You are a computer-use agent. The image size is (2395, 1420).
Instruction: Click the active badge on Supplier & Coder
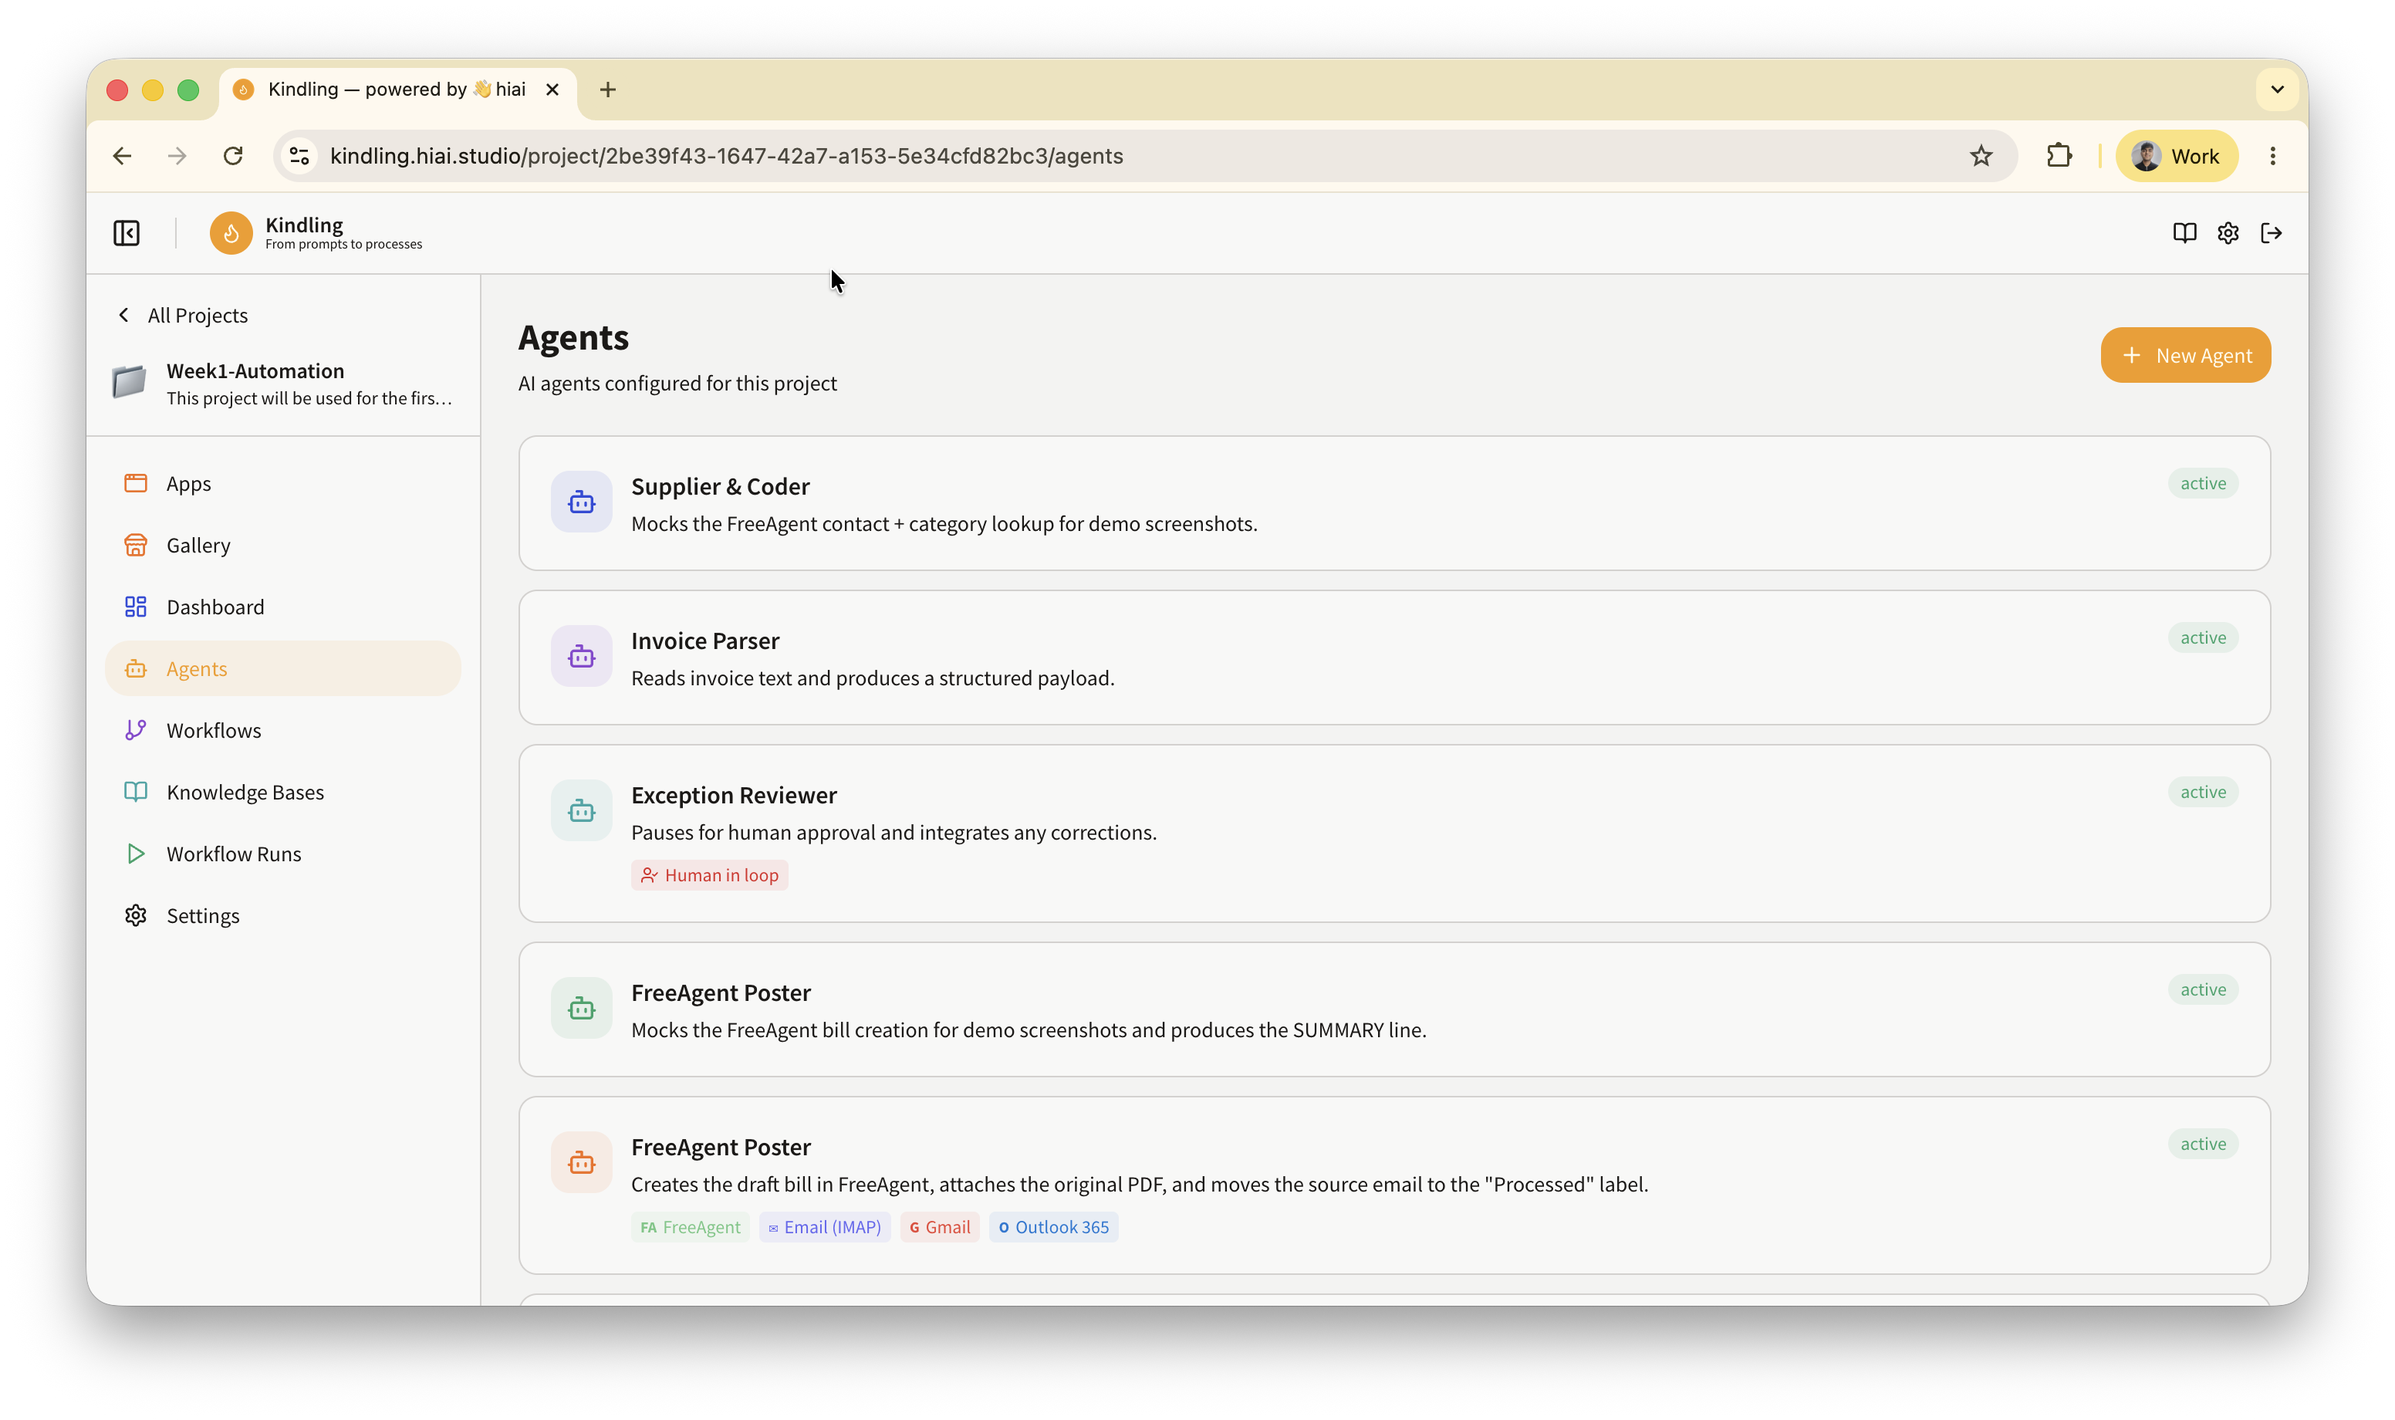(x=2203, y=483)
